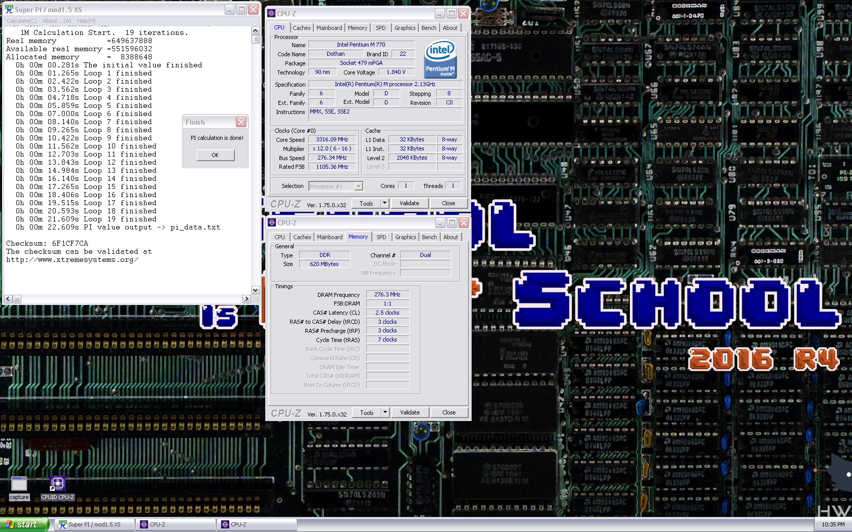This screenshot has width=852, height=532.
Task: Click Super PI vertical scrollbar down arrow
Action: 256,290
